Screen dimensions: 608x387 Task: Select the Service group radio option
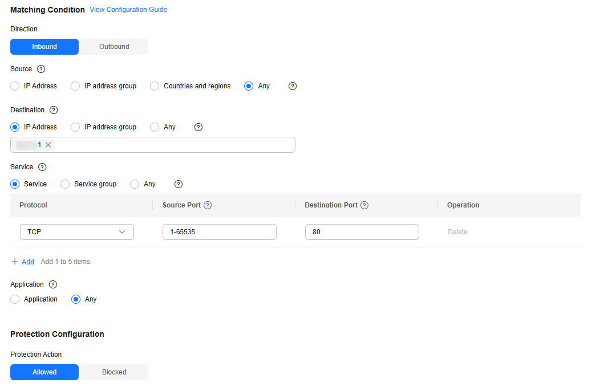tap(65, 184)
